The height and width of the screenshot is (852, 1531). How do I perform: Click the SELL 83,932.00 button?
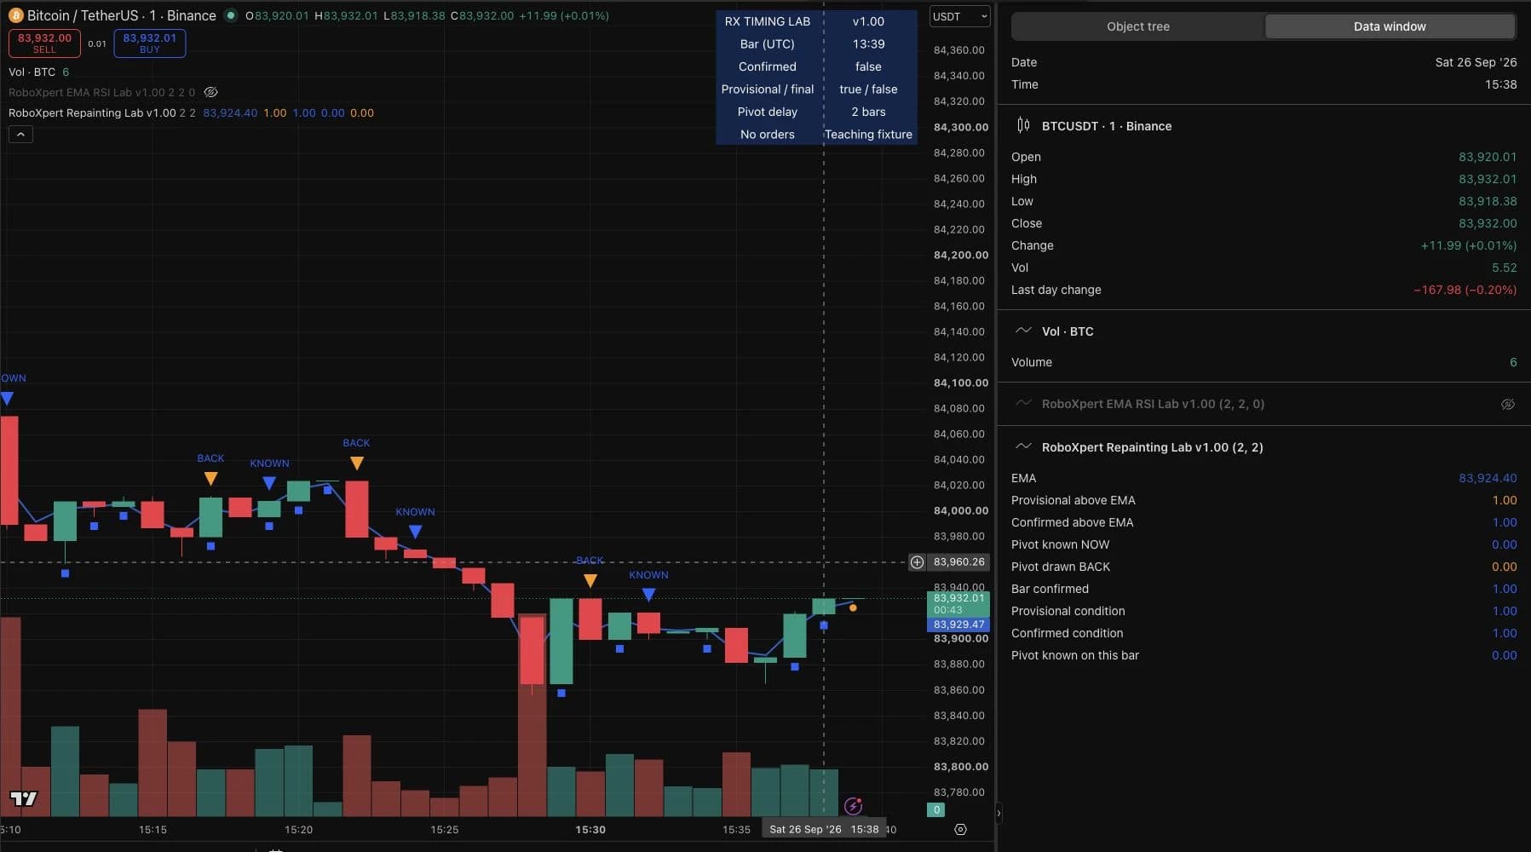pos(44,43)
